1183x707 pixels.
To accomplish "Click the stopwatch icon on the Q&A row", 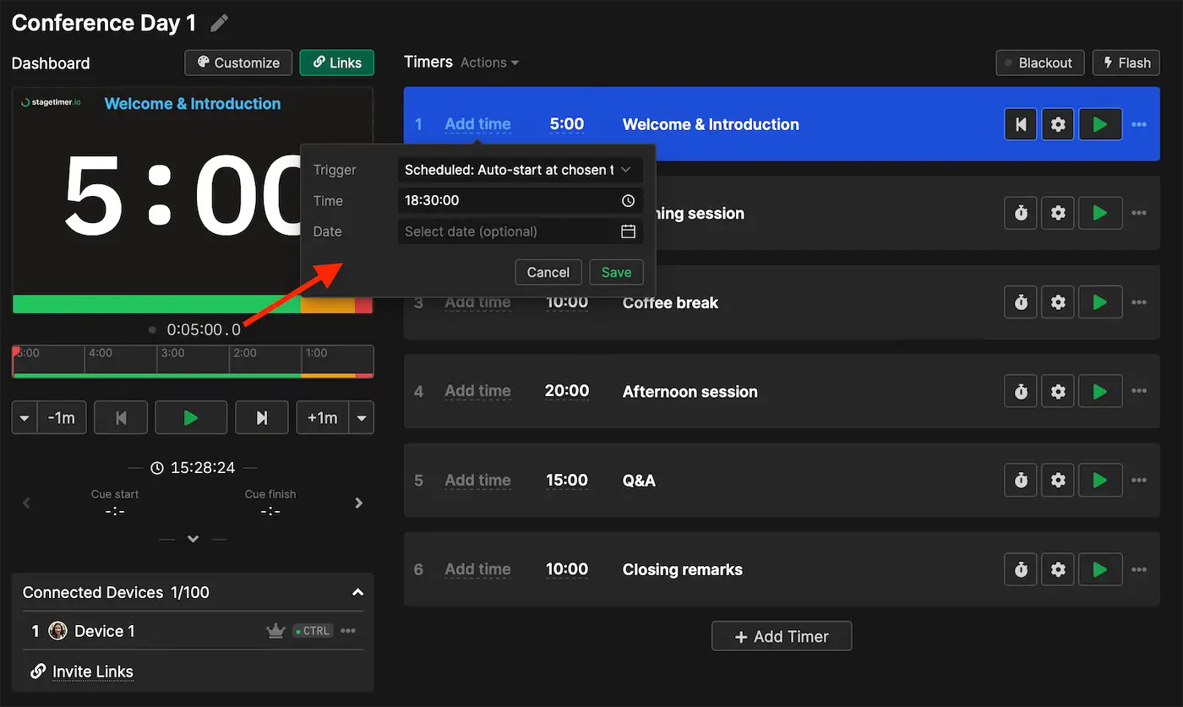I will pos(1020,480).
